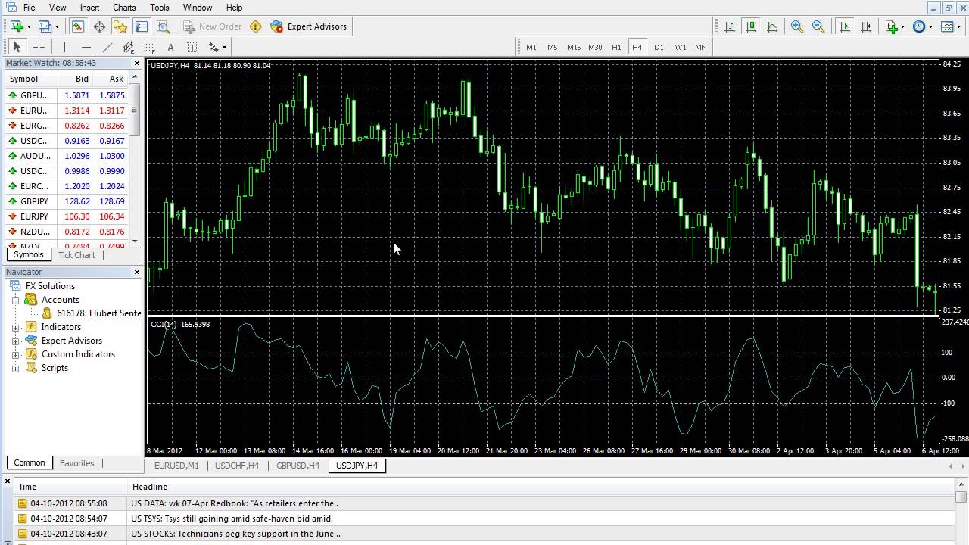
Task: Open the Tick Chart tab
Action: [76, 255]
